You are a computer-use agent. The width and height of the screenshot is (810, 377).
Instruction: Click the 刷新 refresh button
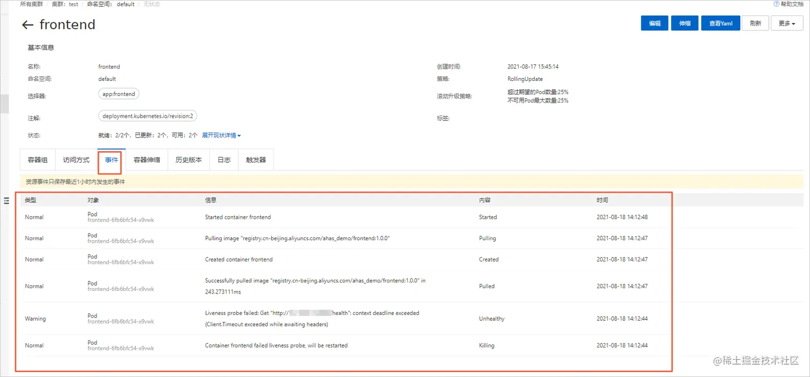click(x=755, y=24)
